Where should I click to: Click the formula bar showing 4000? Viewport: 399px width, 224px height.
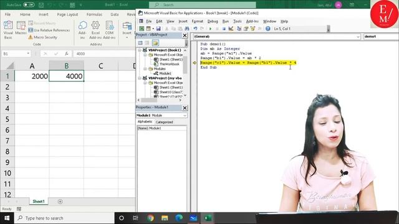pyautogui.click(x=104, y=54)
